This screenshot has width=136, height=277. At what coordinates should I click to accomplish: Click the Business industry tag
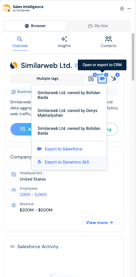click(21, 92)
